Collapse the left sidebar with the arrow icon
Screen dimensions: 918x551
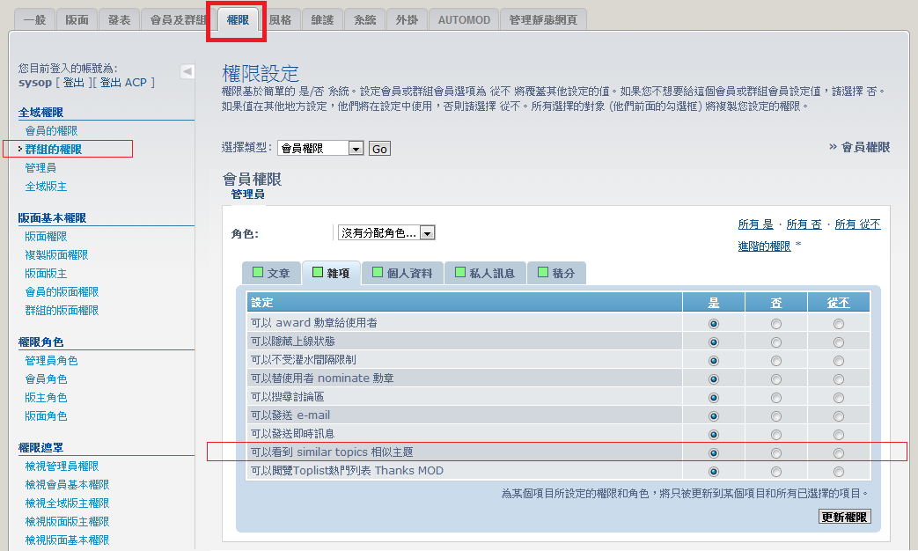point(187,71)
